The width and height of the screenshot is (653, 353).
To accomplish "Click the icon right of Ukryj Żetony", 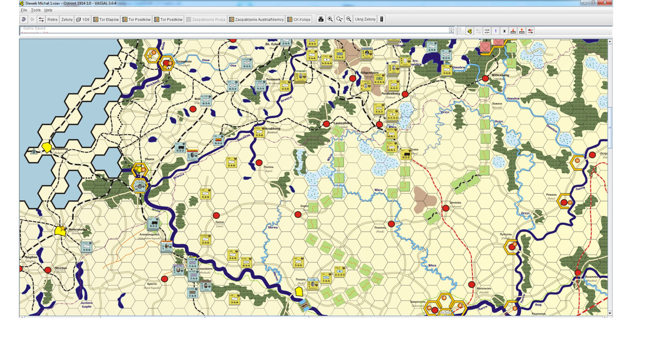I will click(382, 19).
